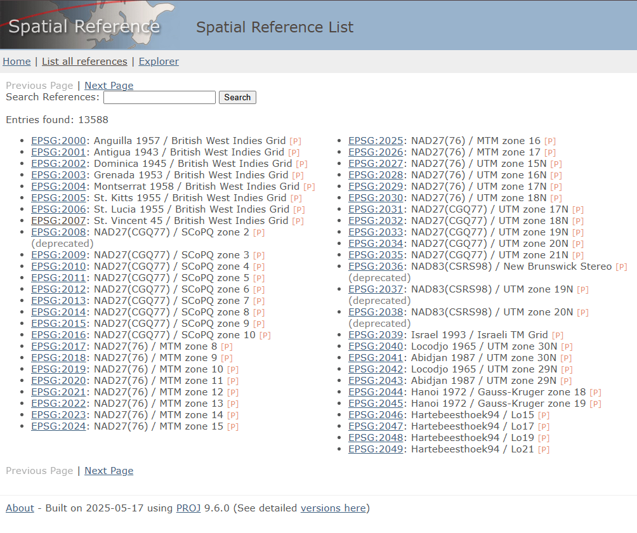The width and height of the screenshot is (637, 533).
Task: Click the [P] tag beside EPSG:2025
Action: 550,141
